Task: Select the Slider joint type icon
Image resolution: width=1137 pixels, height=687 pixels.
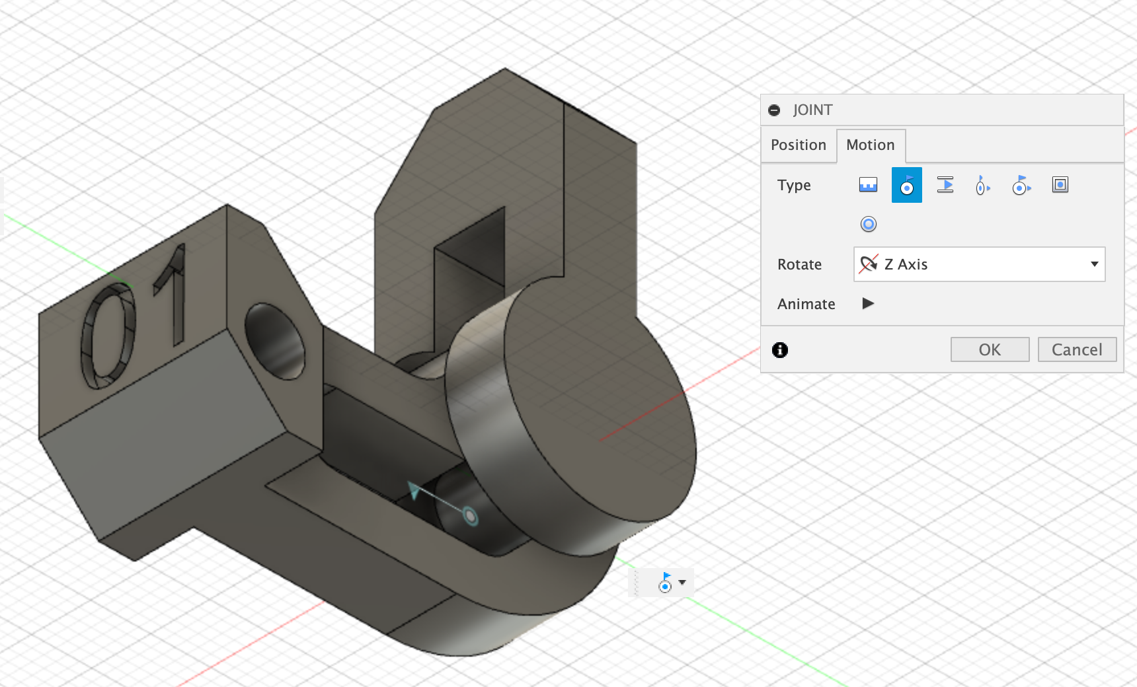Action: [x=945, y=185]
